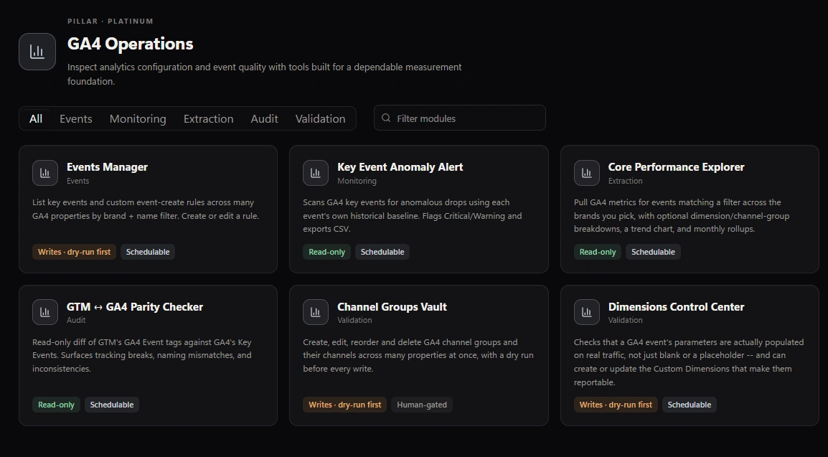Click Read-only badge on Core Performance Explorer
Viewport: 828px width, 457px height.
pyautogui.click(x=598, y=252)
